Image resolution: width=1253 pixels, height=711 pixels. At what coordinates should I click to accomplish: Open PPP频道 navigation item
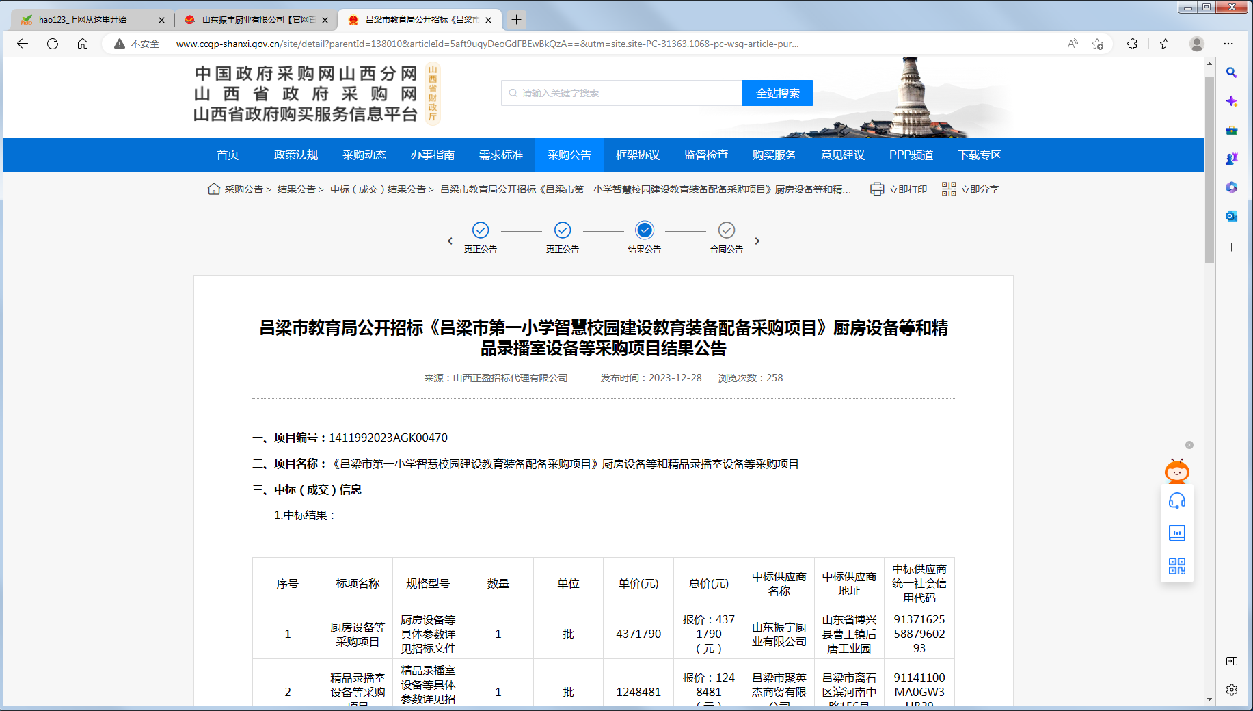pyautogui.click(x=911, y=155)
